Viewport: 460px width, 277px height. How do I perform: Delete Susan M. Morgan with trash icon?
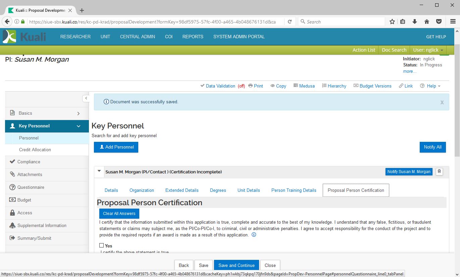(x=439, y=172)
